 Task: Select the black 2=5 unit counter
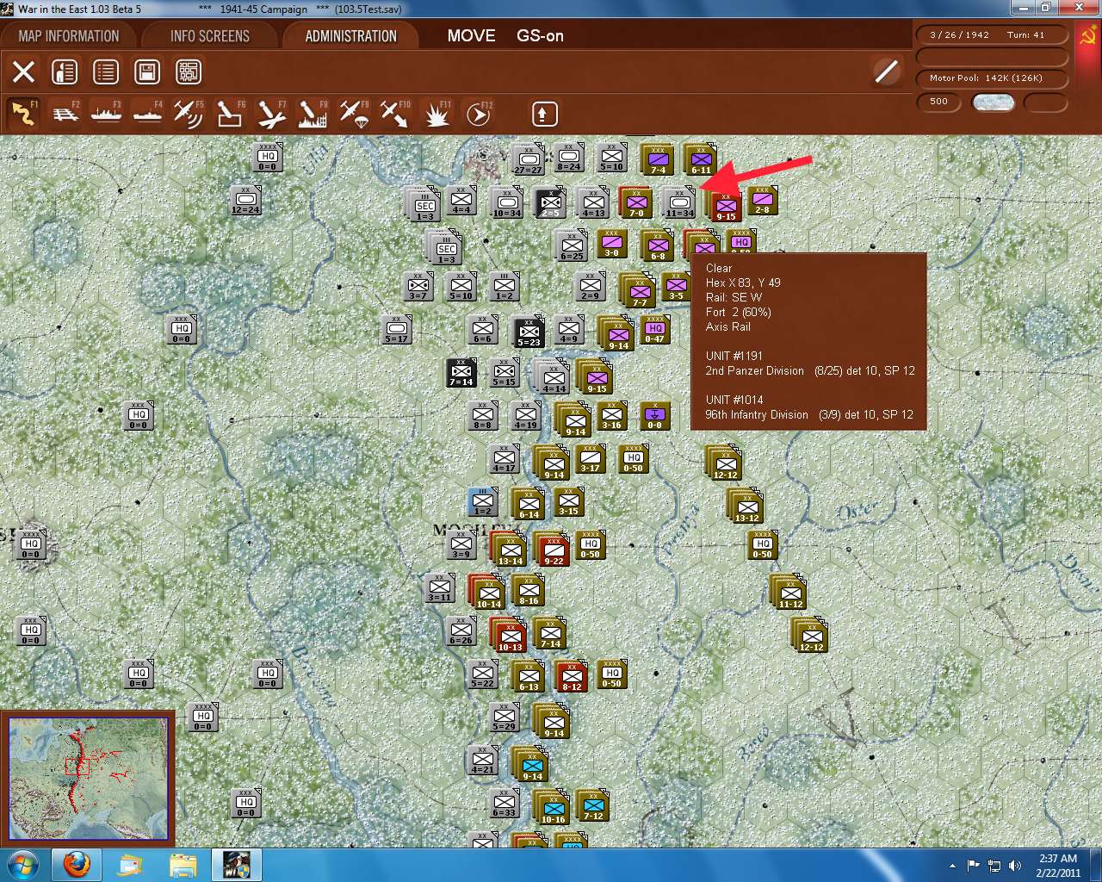tap(550, 203)
